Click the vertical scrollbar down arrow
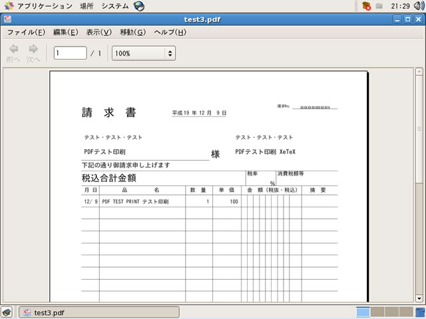This screenshot has width=426, height=319. (x=419, y=298)
